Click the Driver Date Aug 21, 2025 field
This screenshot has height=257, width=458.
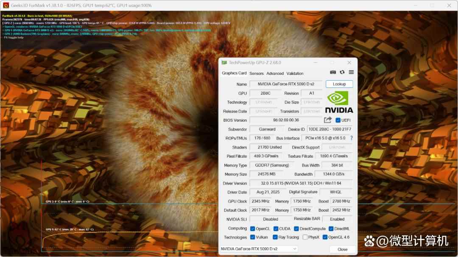tap(268, 192)
